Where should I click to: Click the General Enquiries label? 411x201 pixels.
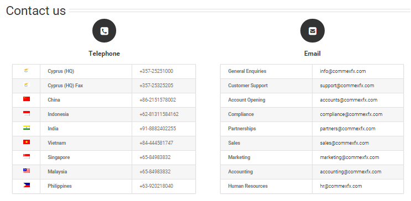click(247, 71)
